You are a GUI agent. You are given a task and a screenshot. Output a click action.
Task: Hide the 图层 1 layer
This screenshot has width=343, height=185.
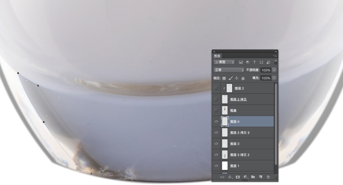click(216, 166)
